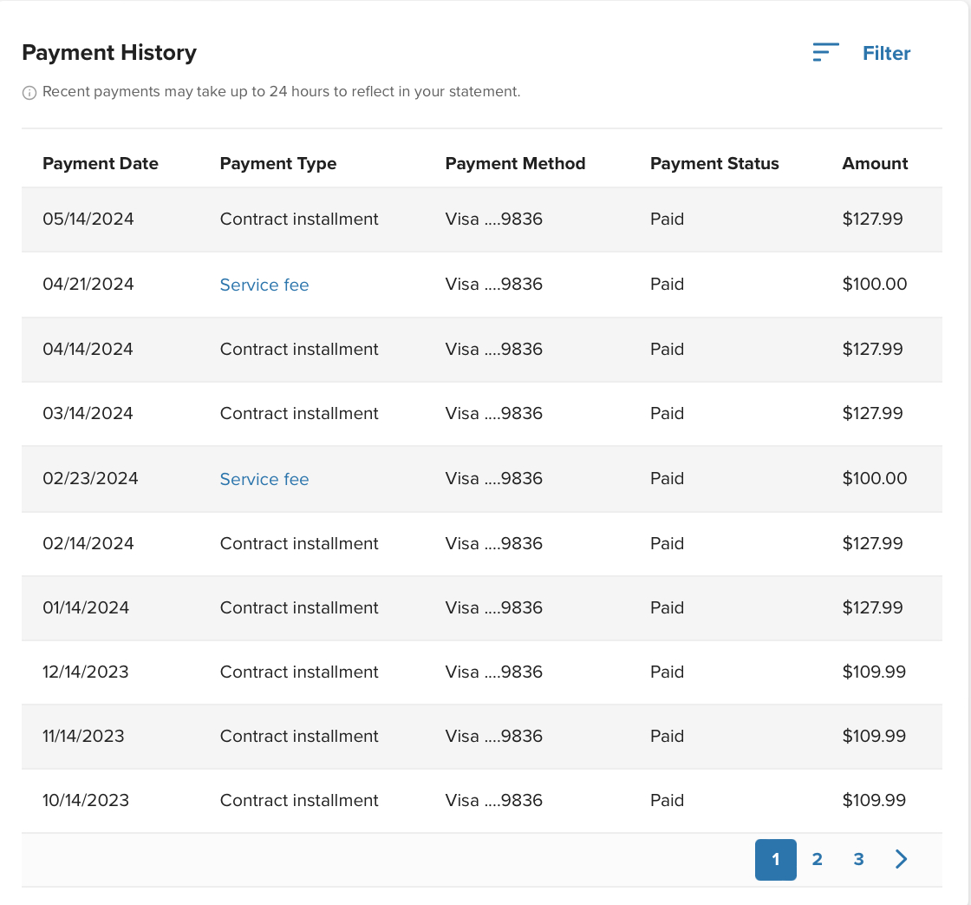Open the Service fee details from 04/21/2024
This screenshot has width=971, height=905.
point(264,284)
